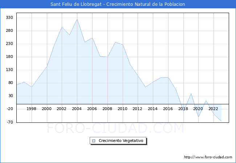
Task: Click the 2014 x-axis label
Action: [152, 109]
